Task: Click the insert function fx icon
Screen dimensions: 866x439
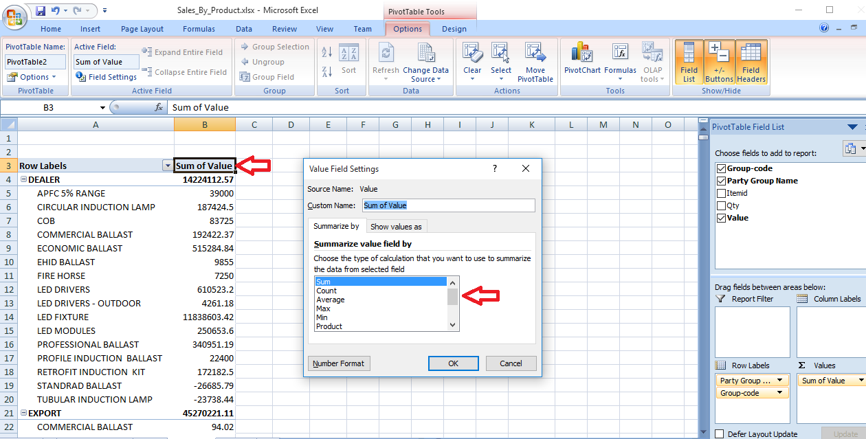Action: click(159, 107)
